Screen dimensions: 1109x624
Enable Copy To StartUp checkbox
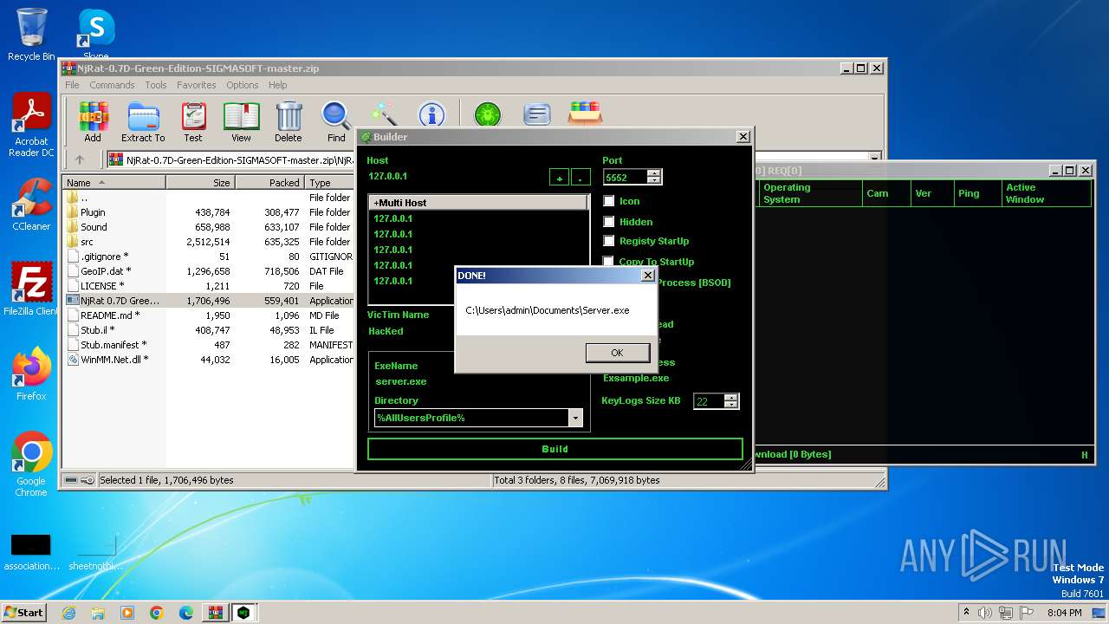coord(608,261)
